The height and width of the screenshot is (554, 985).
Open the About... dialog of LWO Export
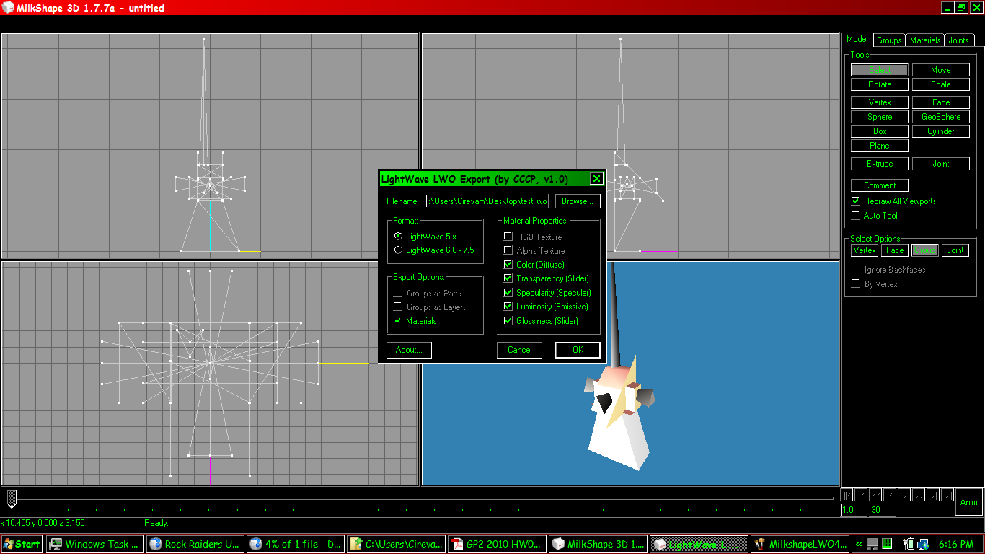pos(409,350)
